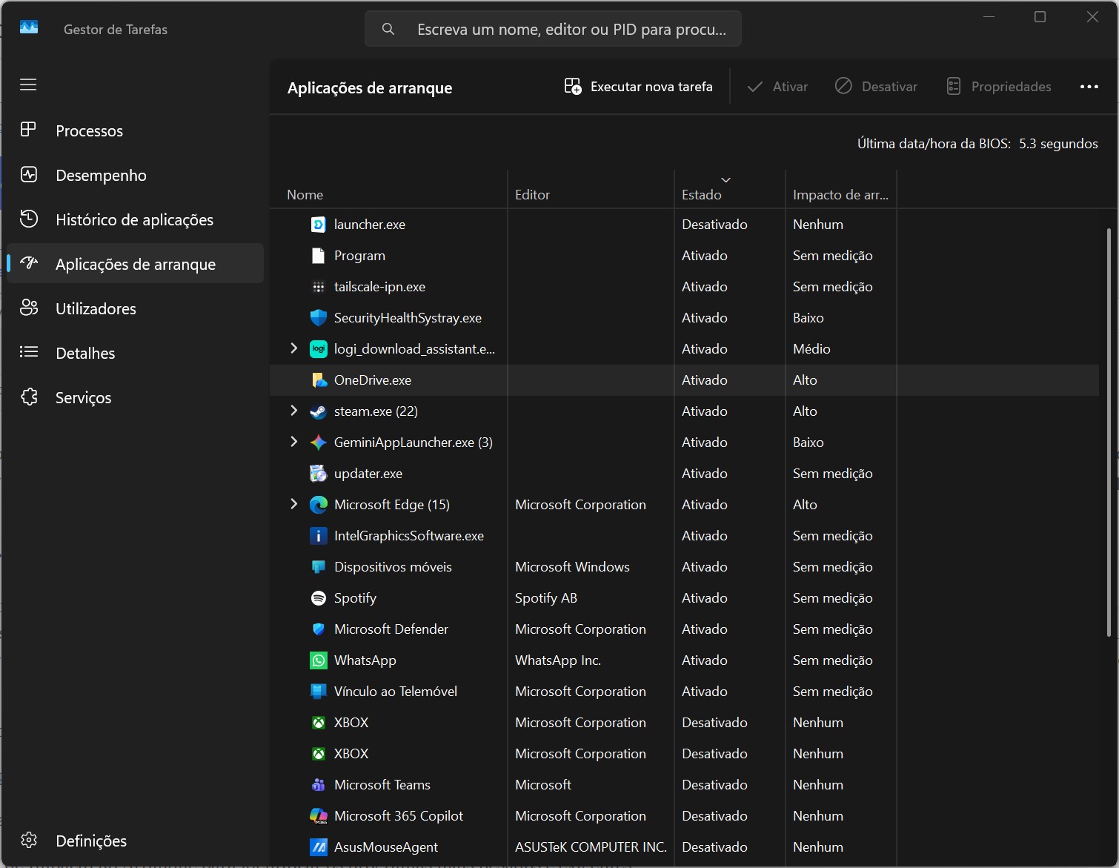
Task: Click the Ativar button
Action: pos(777,87)
